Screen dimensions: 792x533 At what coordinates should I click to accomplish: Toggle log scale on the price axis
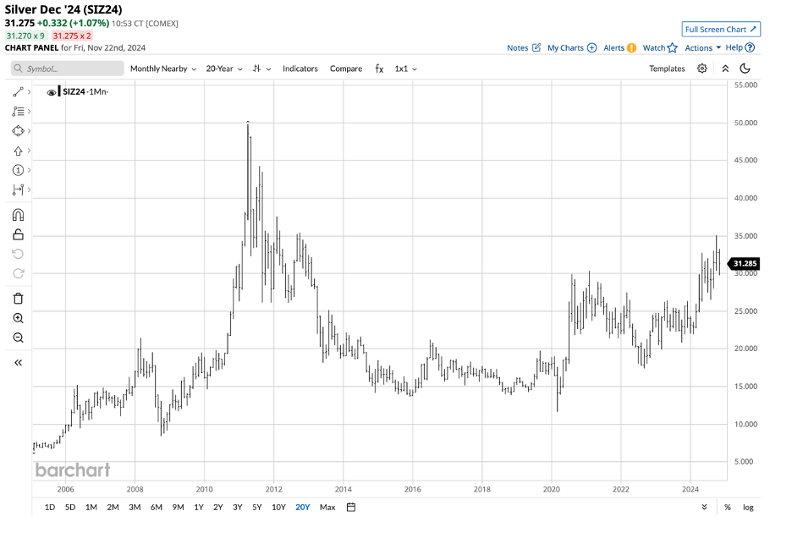coord(748,506)
